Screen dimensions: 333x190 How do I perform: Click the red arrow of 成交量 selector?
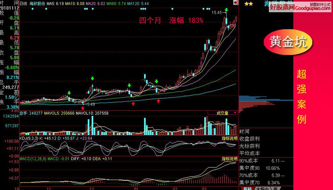pyautogui.click(x=235, y=113)
